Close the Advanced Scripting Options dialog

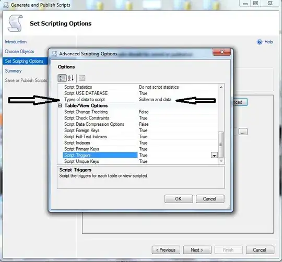[222, 52]
